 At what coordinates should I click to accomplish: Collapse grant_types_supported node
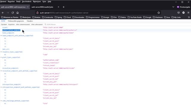[1, 57]
